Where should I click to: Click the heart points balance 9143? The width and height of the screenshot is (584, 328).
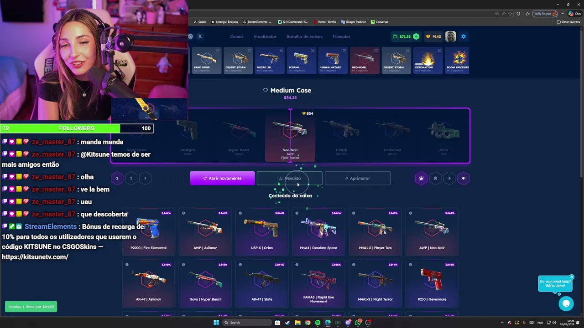[433, 36]
